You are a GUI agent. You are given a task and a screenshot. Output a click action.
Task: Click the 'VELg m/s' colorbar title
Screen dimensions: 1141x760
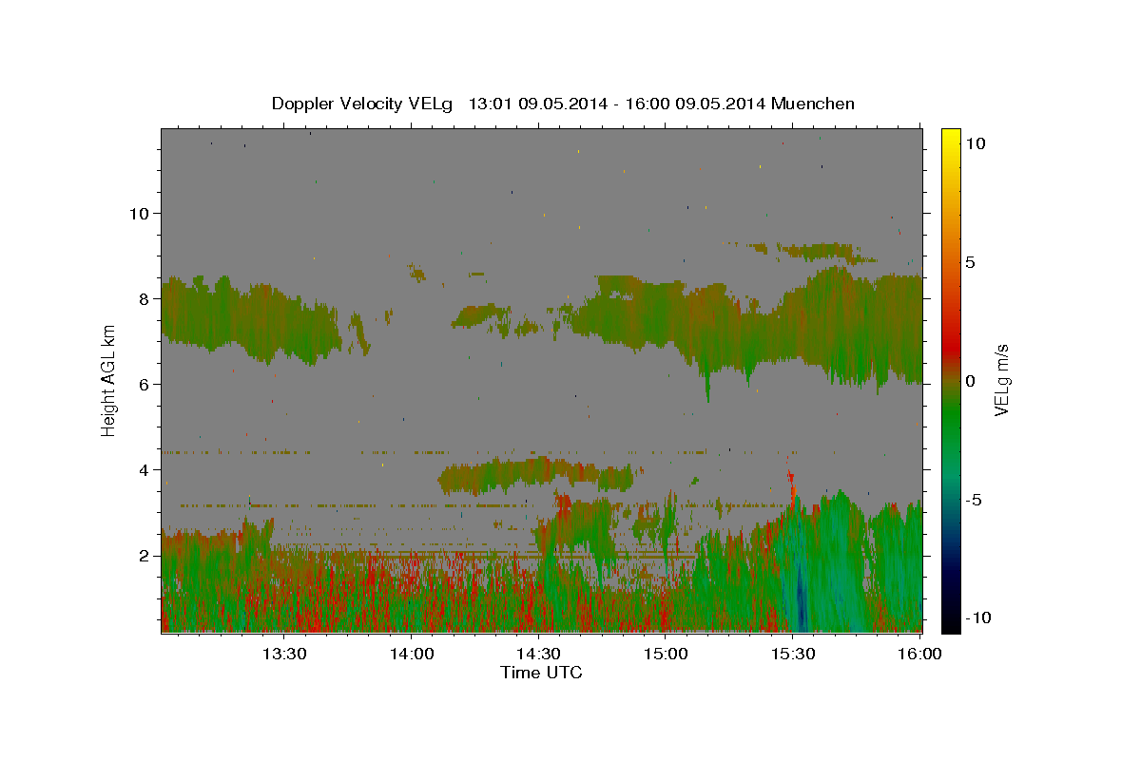[1002, 380]
